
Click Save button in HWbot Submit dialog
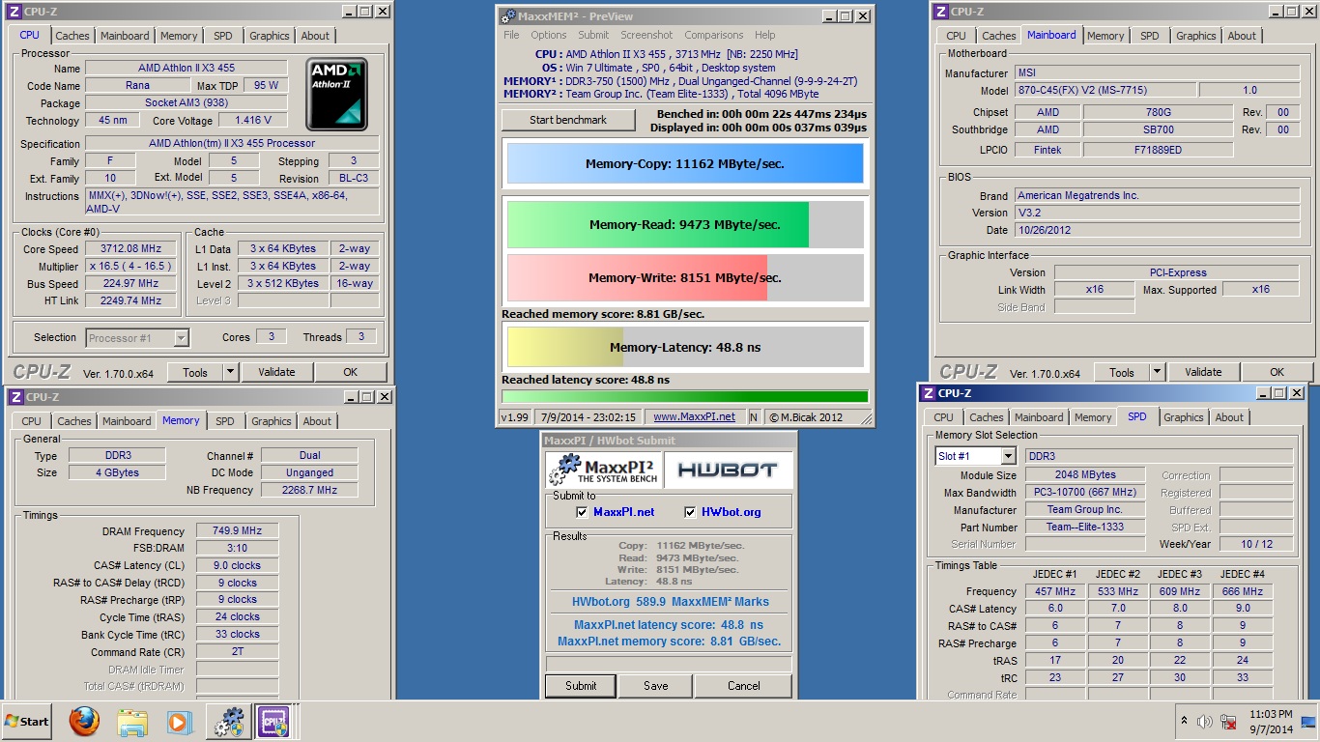656,686
